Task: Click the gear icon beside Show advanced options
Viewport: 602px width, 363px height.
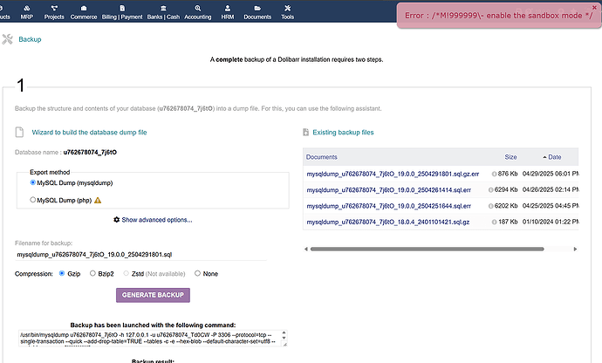Action: coord(116,220)
